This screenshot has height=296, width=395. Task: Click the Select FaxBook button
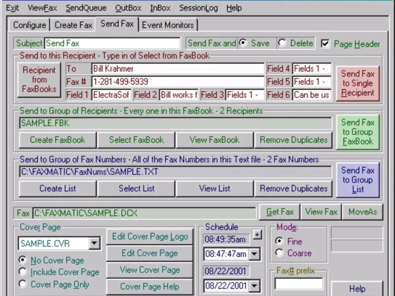point(136,140)
